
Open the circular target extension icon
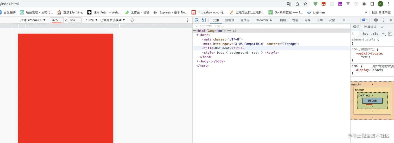[356, 4]
